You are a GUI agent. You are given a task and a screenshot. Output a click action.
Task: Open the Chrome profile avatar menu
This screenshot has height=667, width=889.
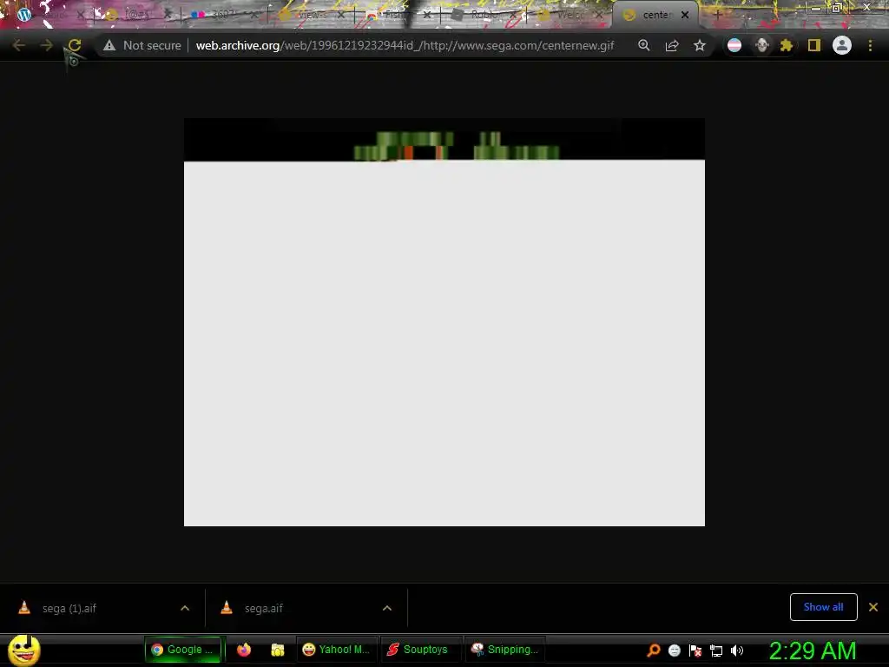coord(842,45)
